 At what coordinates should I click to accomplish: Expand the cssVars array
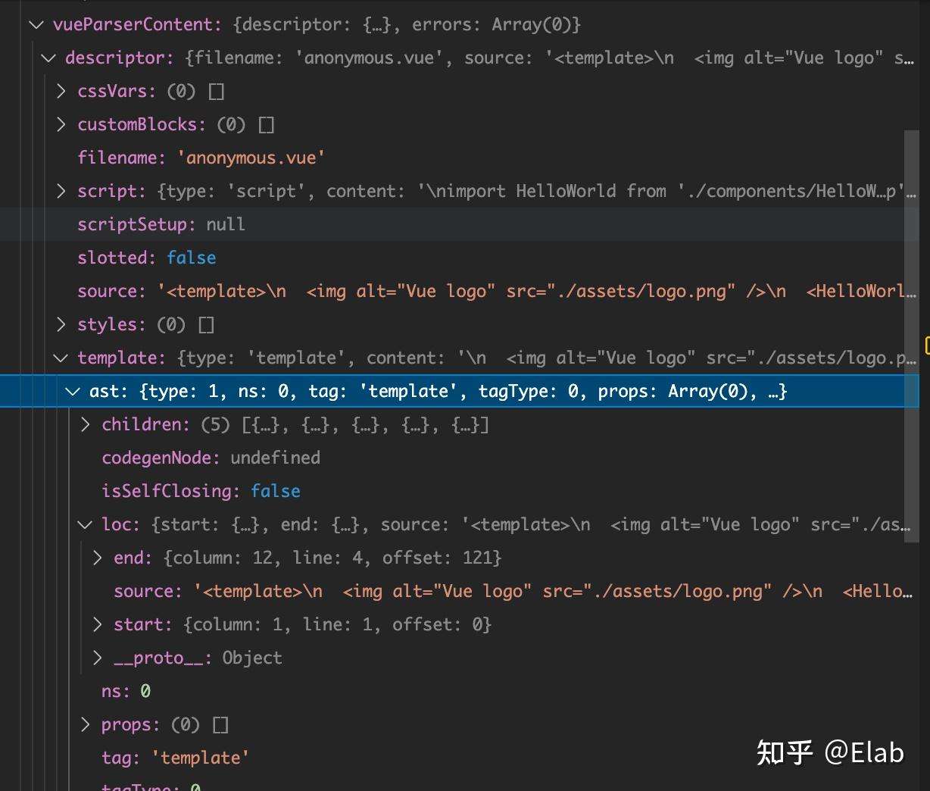61,91
